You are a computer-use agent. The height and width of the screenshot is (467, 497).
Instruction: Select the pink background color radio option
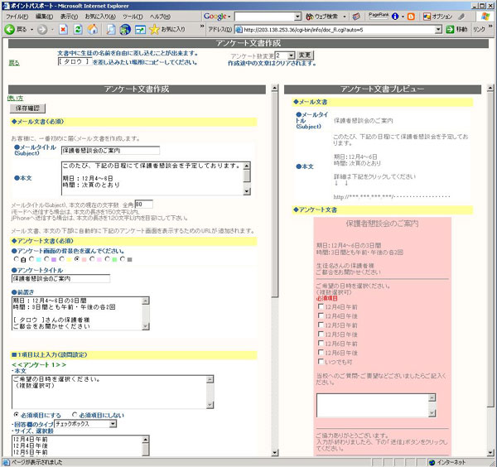77,258
